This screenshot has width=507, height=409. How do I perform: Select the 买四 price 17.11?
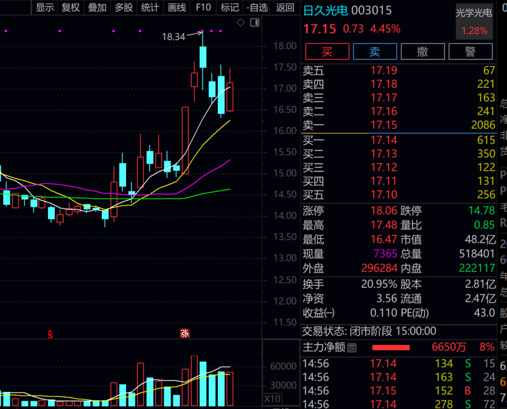coord(384,181)
